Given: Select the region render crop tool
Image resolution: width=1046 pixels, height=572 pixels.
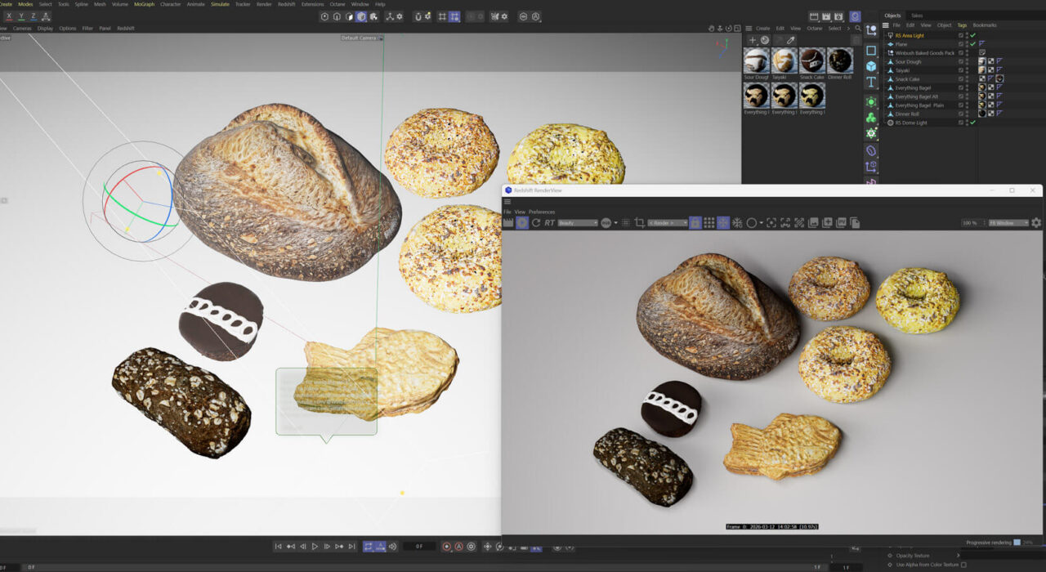Looking at the screenshot, I should coord(638,221).
